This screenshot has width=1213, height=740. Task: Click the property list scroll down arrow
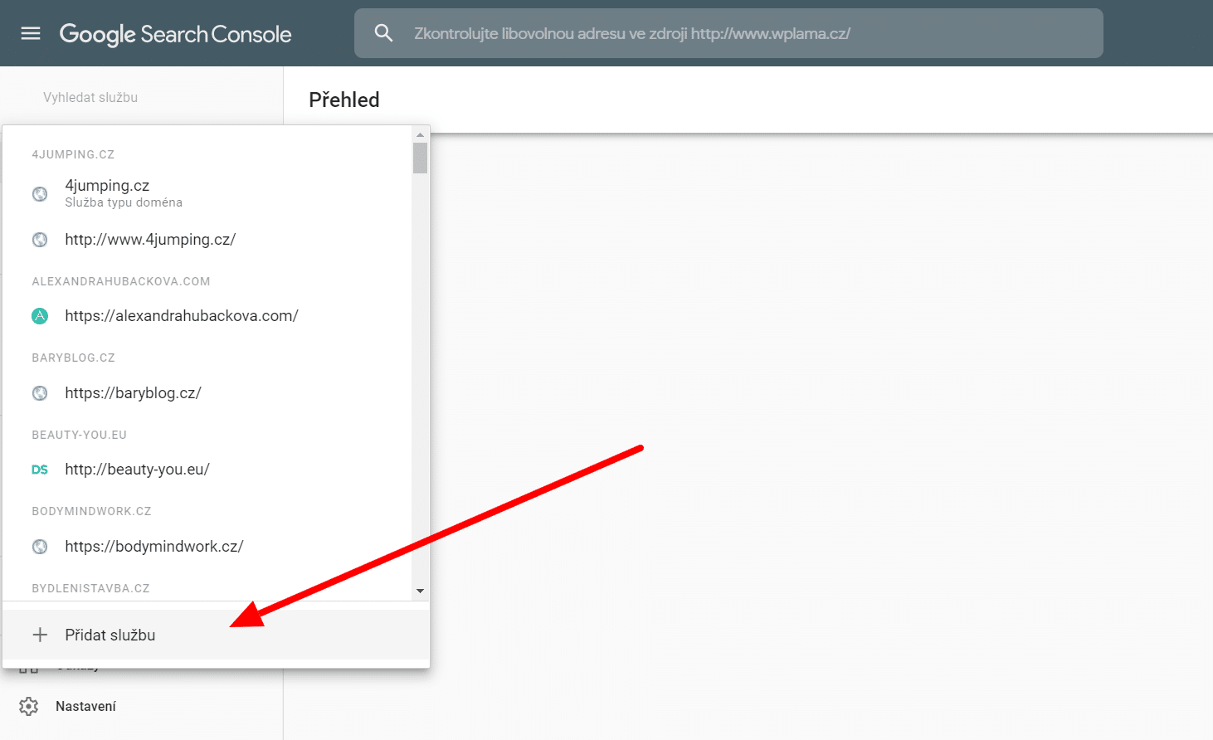coord(420,591)
